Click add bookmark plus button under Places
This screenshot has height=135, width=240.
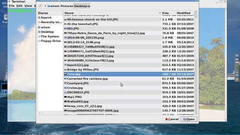[39, 113]
